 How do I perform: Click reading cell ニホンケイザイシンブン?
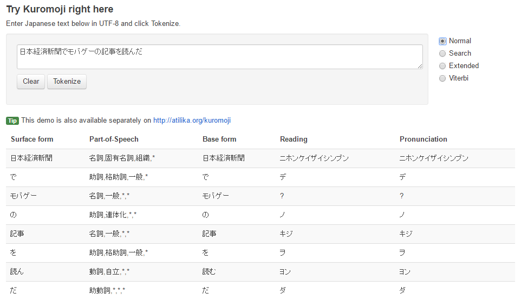314,158
